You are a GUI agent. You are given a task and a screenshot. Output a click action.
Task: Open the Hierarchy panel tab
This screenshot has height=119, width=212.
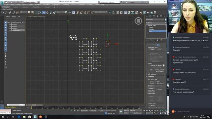tap(154, 16)
